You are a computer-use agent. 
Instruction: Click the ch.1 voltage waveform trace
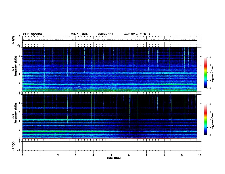coord(110,40)
